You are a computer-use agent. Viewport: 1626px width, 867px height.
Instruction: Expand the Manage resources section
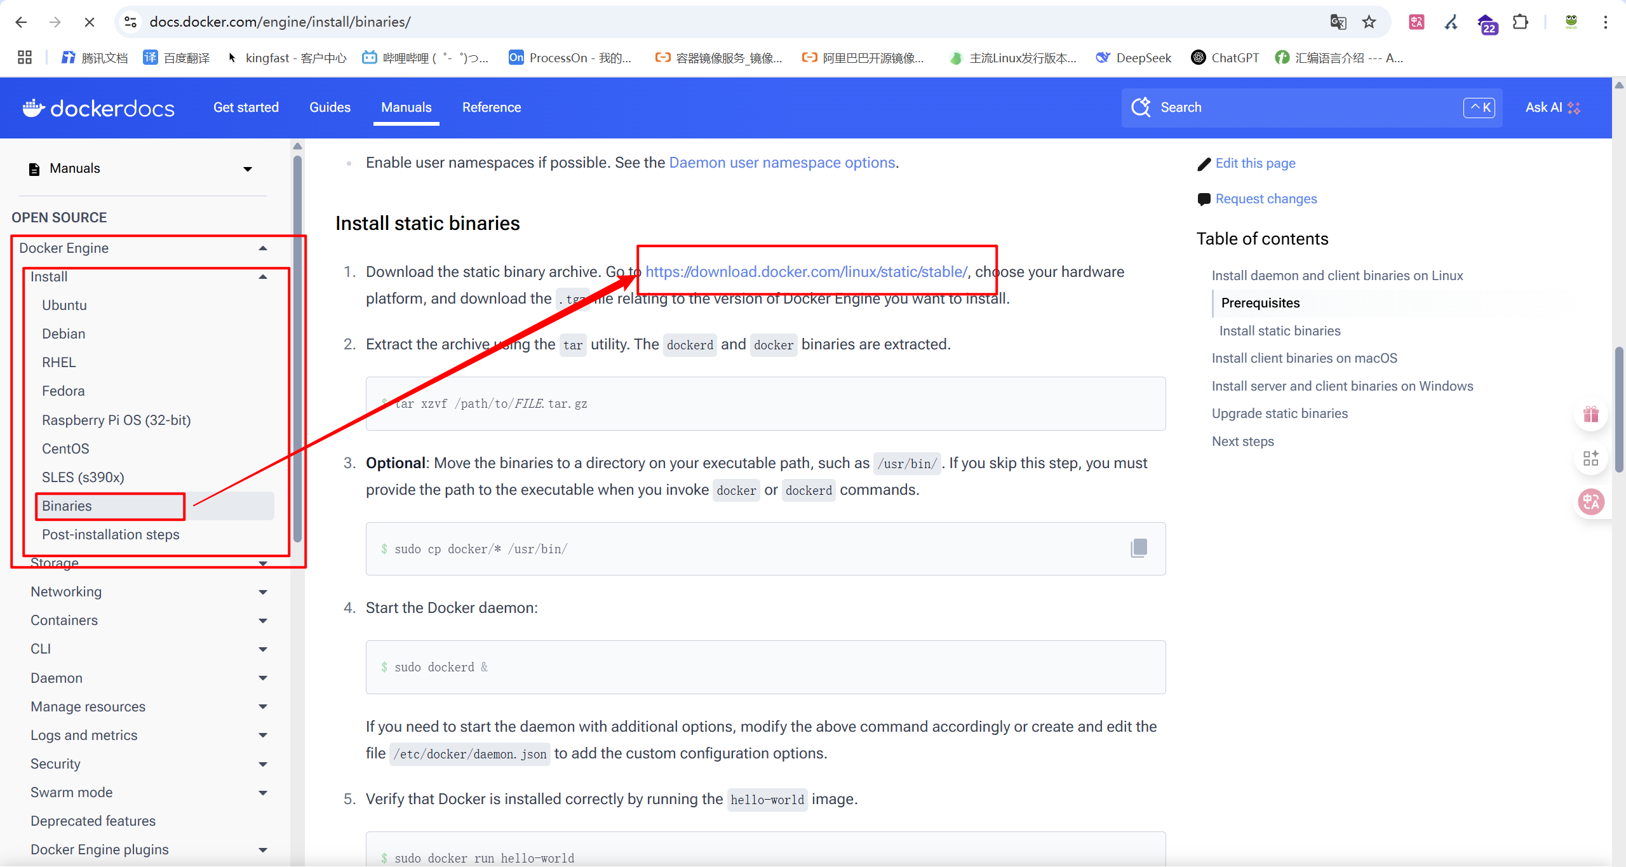coord(263,706)
